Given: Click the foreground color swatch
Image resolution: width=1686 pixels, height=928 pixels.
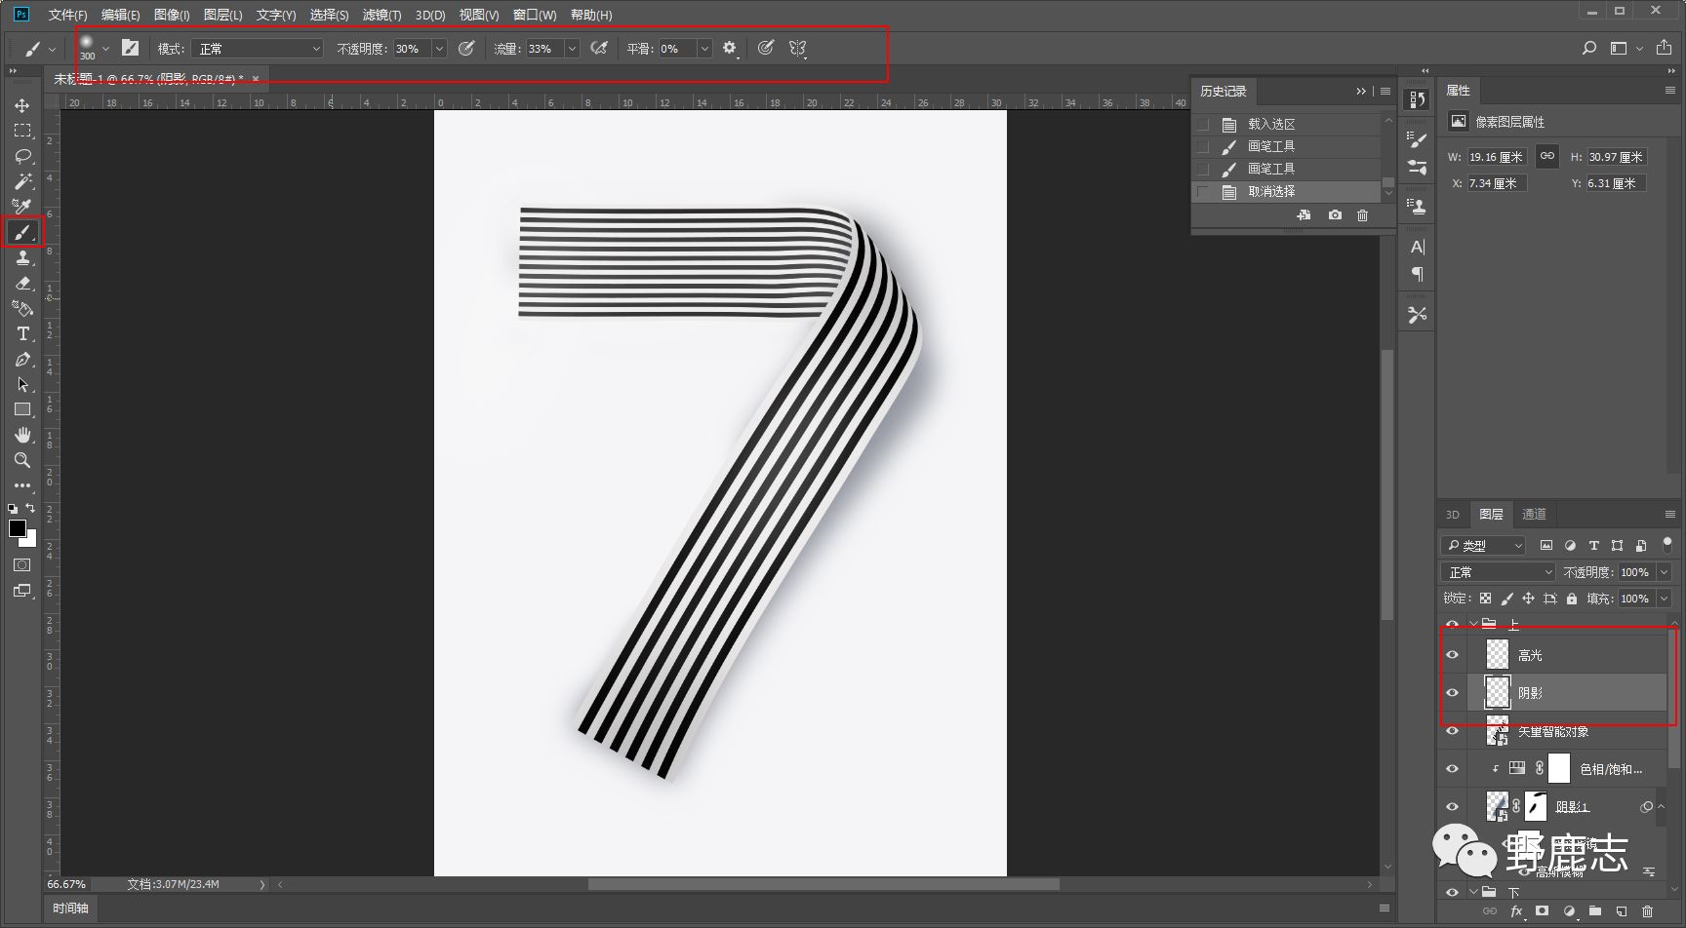Looking at the screenshot, I should (18, 528).
